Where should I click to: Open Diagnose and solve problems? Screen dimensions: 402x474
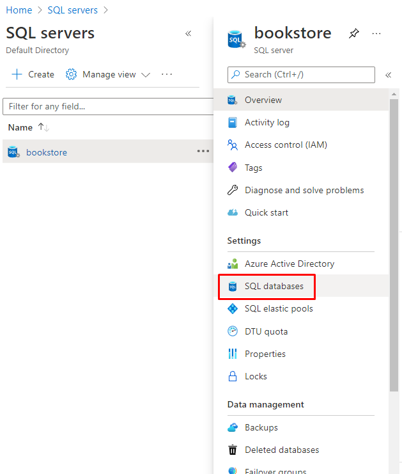tap(304, 190)
